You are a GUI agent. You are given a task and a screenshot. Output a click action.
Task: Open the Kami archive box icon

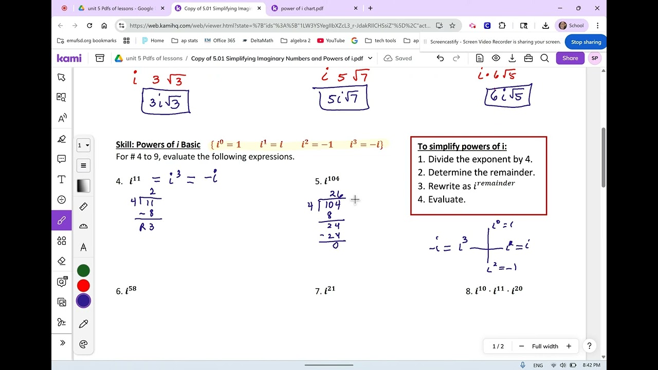tap(100, 58)
